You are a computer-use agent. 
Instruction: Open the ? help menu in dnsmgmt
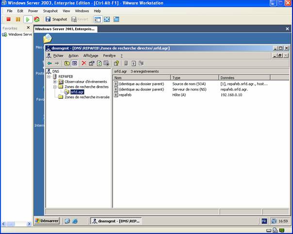coord(121,56)
